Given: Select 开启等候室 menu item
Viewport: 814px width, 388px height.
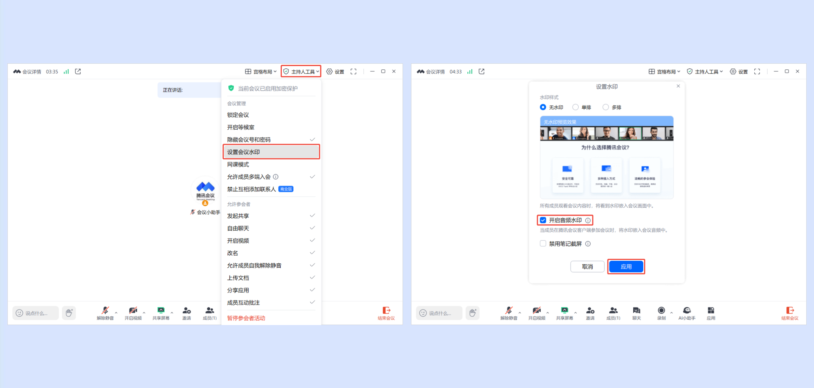Looking at the screenshot, I should click(271, 127).
